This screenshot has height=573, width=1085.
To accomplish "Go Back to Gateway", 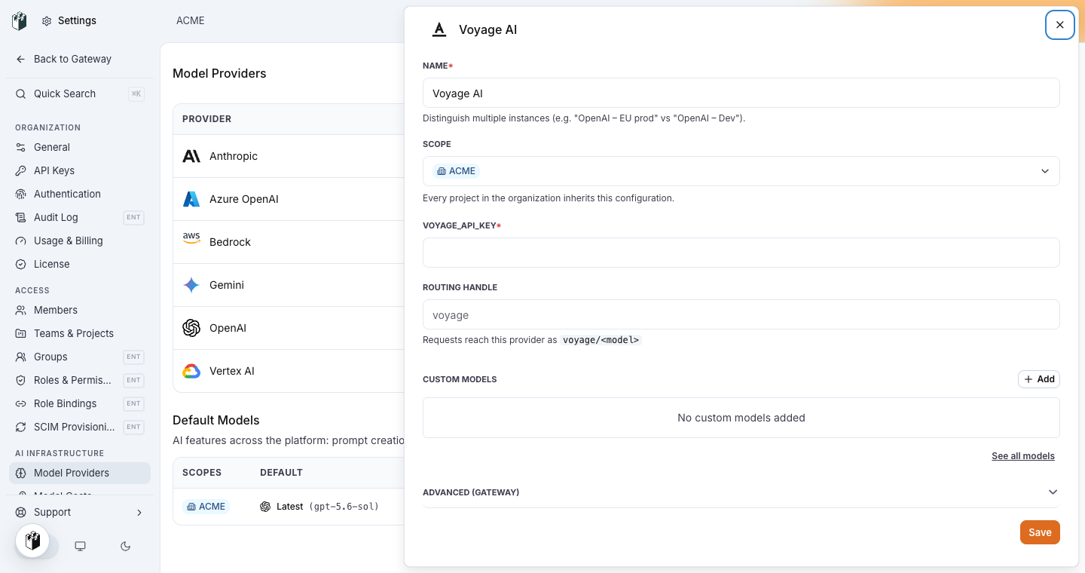I will (x=72, y=59).
